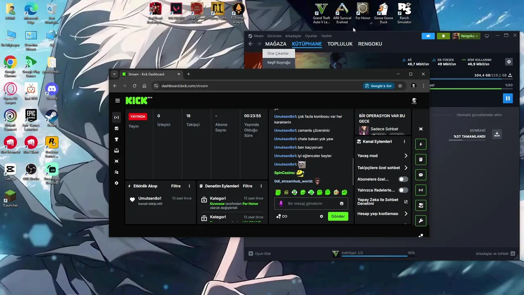Image resolution: width=524 pixels, height=295 pixels.
Task: Click Filtre in Etkinlik Akışı panel
Action: [176, 186]
